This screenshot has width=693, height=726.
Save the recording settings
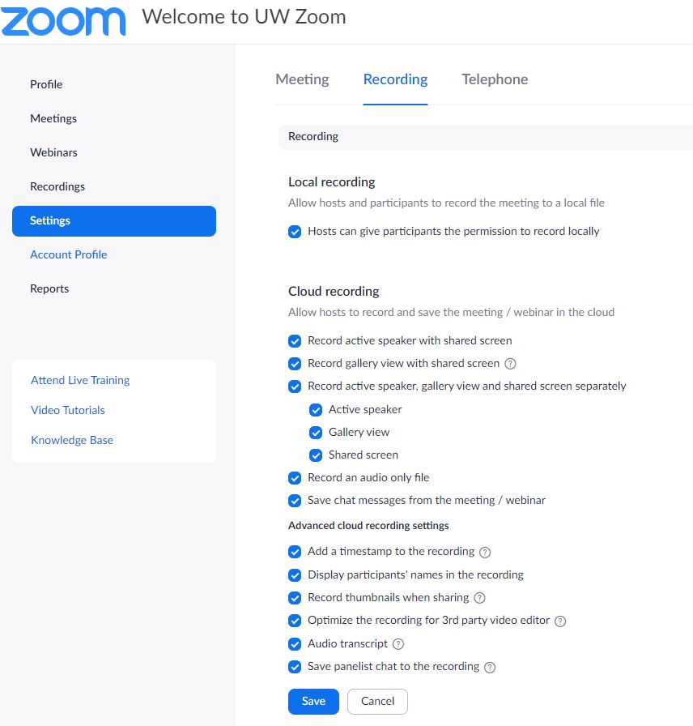[x=313, y=702]
